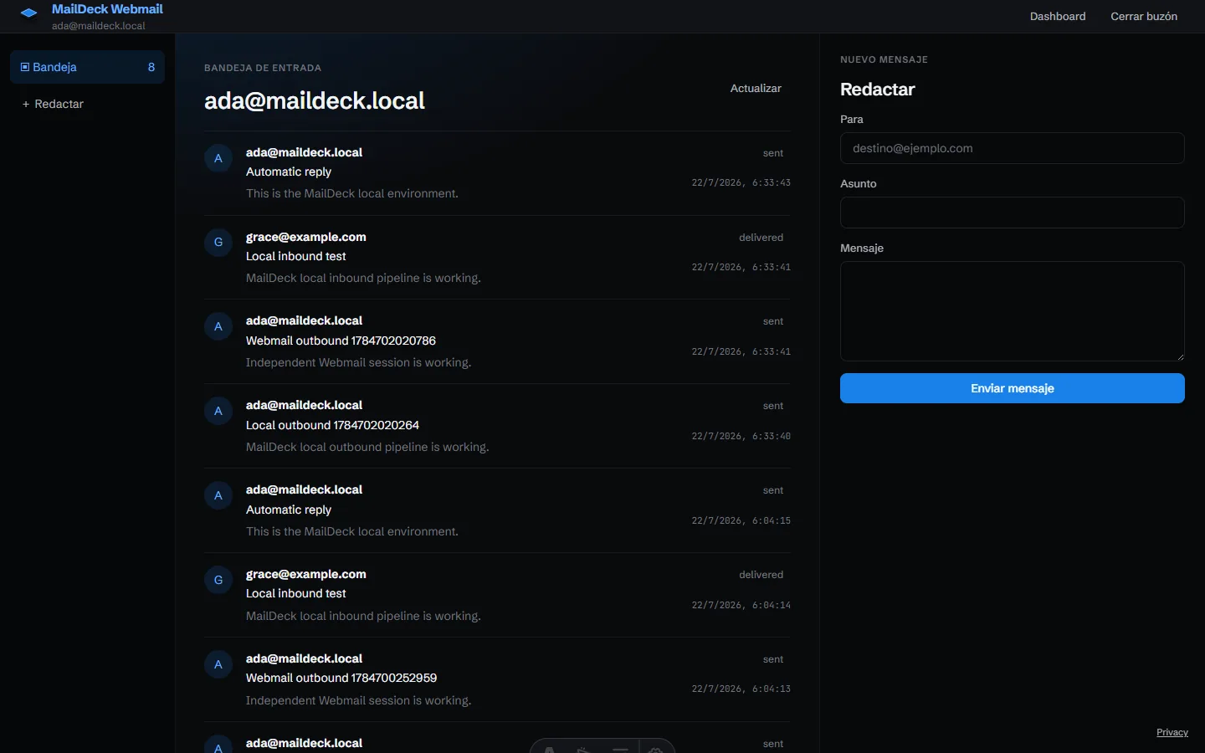This screenshot has width=1205, height=753.
Task: Focus the Para recipient field
Action: [x=1013, y=148]
